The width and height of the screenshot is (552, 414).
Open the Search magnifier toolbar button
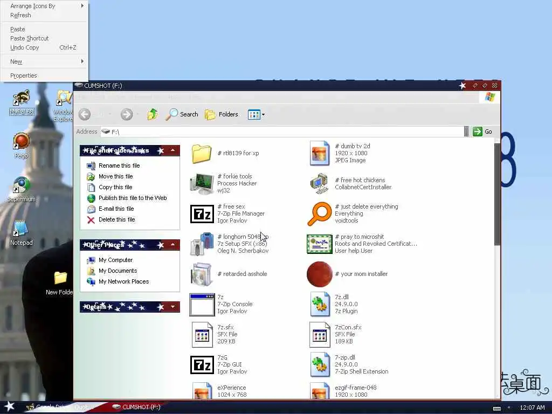182,114
